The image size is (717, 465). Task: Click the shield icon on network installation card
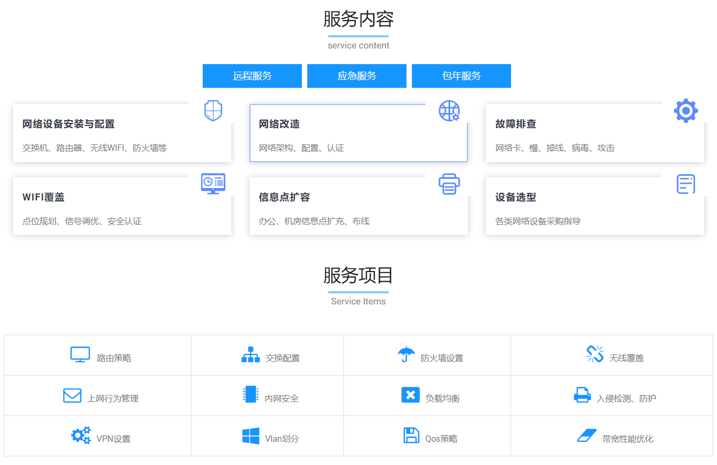pos(213,110)
